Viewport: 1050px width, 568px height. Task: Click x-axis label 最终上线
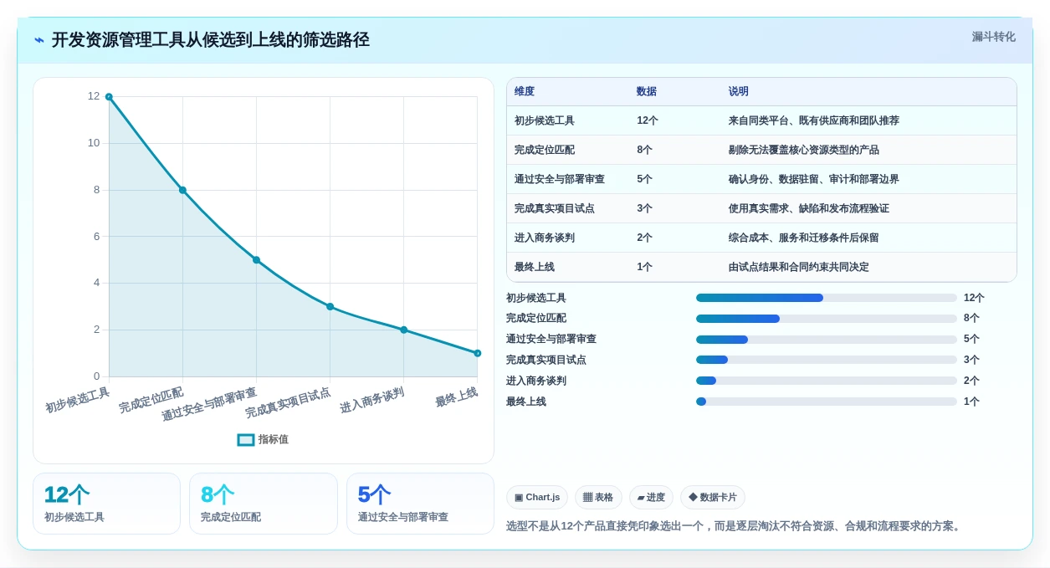click(457, 397)
